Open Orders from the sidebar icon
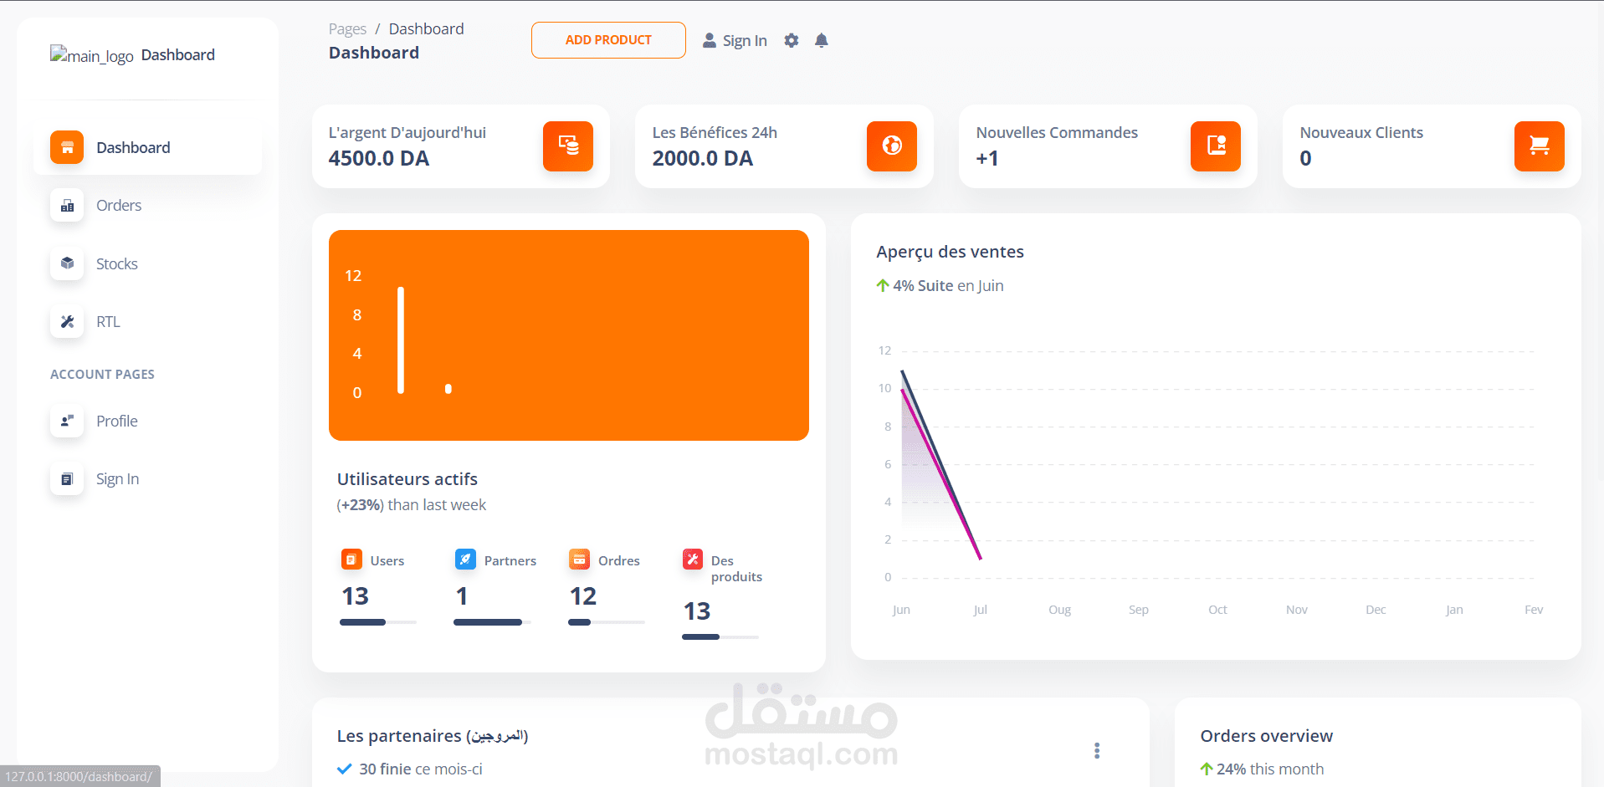The width and height of the screenshot is (1604, 787). [x=67, y=205]
